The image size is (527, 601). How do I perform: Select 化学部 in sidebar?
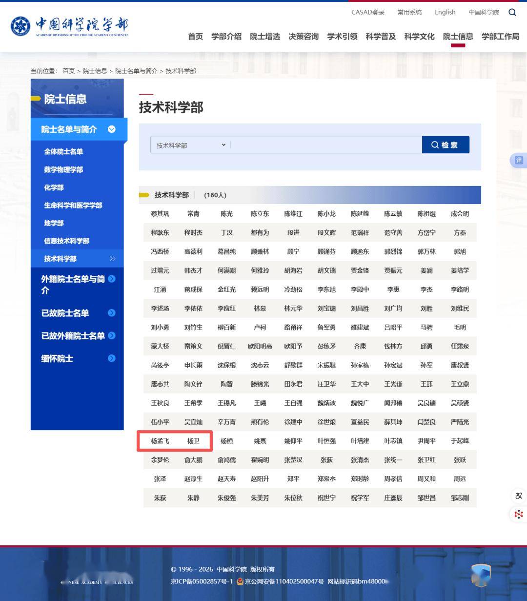[x=54, y=187]
